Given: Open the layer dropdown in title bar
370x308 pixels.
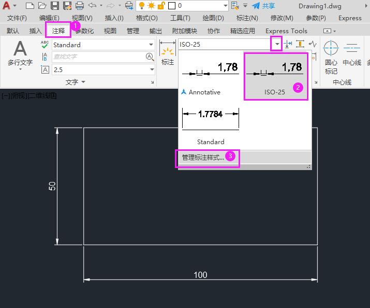Looking at the screenshot, I should (x=225, y=6).
